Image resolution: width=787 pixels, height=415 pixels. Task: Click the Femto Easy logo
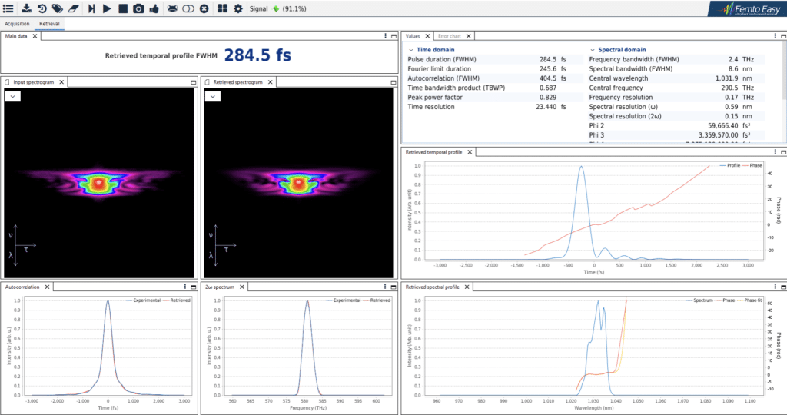pyautogui.click(x=747, y=9)
